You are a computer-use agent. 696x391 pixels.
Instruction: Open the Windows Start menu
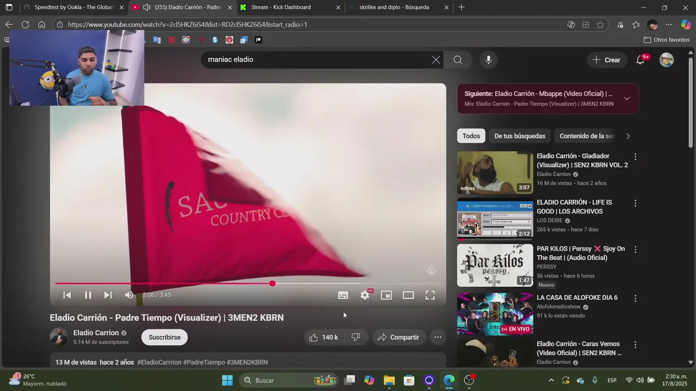coord(227,380)
